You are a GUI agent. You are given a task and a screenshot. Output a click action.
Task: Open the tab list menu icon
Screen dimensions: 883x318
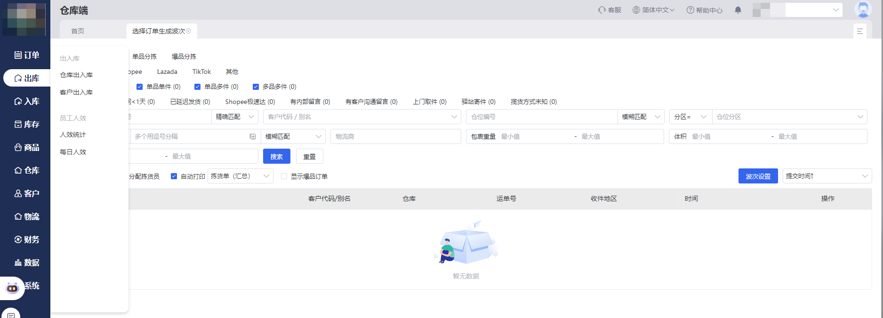point(859,31)
